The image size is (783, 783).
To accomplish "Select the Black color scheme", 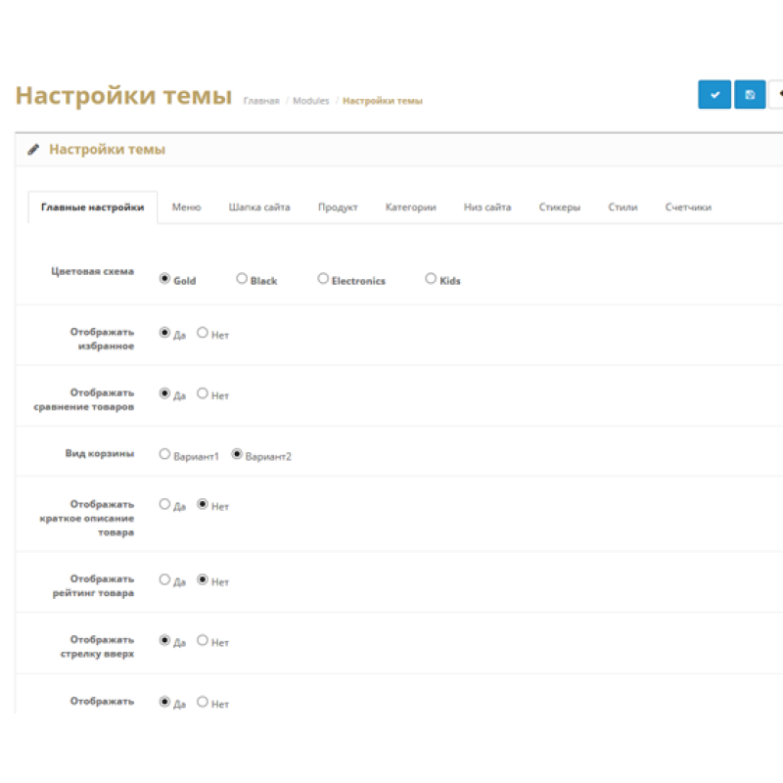I will click(242, 277).
